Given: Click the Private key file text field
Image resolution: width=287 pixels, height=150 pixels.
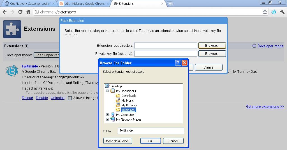Looking at the screenshot, I should click(166, 53).
